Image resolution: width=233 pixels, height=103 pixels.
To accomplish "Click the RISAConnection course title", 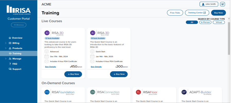I will tap(108, 92).
